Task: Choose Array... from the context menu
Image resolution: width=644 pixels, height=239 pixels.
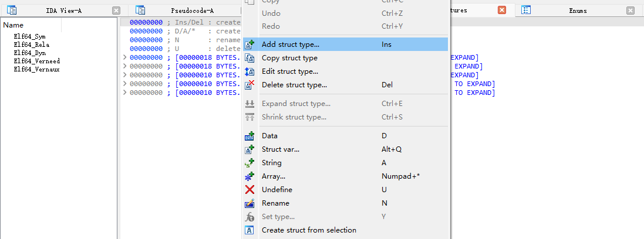Action: (274, 176)
